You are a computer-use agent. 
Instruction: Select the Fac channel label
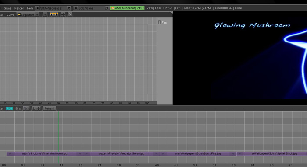point(164,23)
